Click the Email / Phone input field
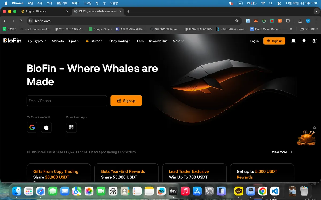321x200 pixels. 67,101
